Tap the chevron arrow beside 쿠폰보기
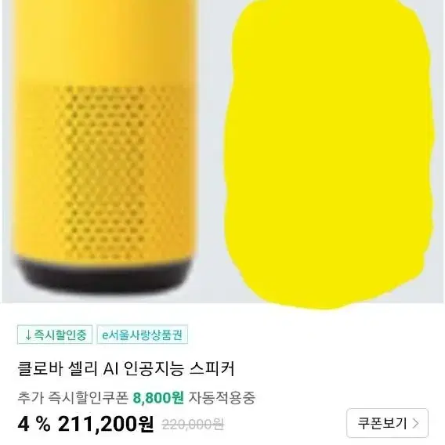 [x=415, y=423]
